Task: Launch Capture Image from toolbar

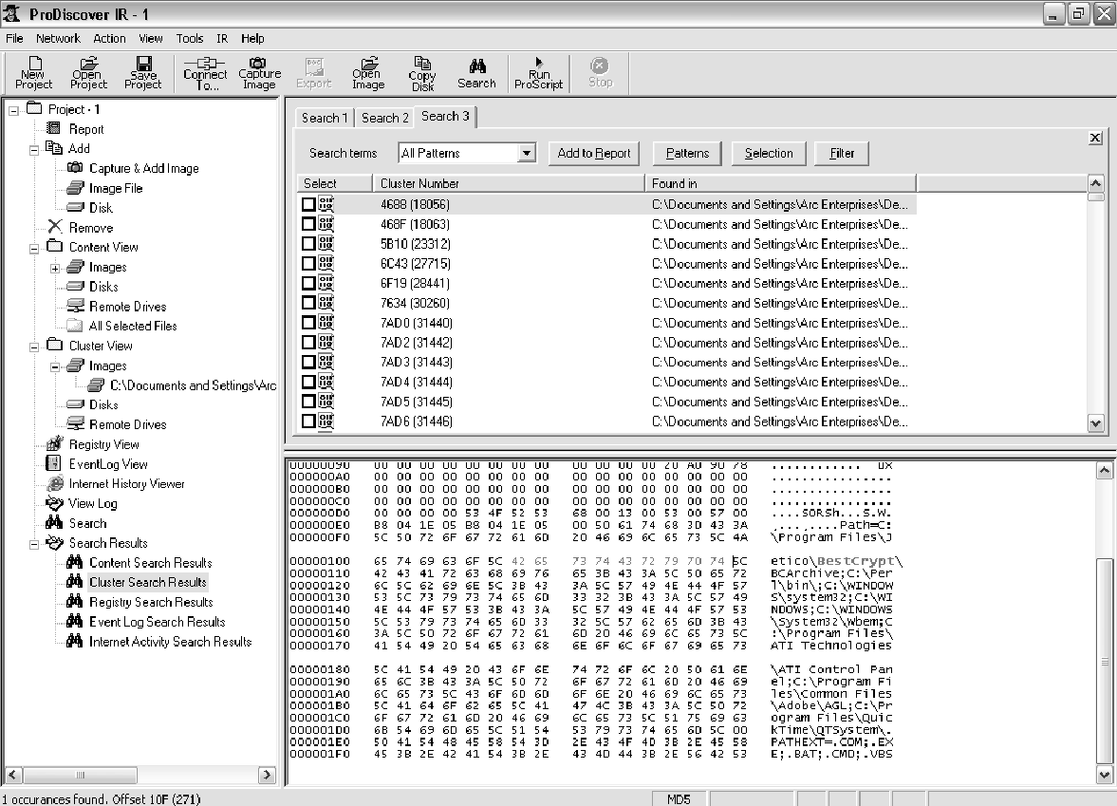Action: tap(259, 73)
